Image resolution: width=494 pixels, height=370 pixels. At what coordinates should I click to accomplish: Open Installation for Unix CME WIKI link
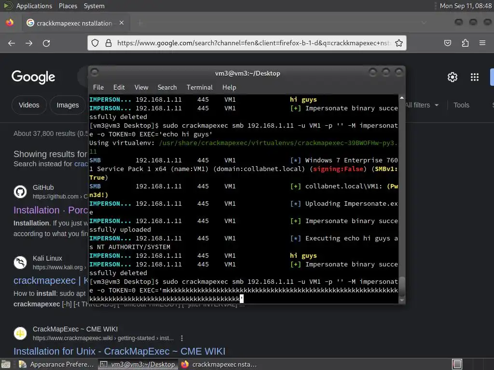pos(120,351)
